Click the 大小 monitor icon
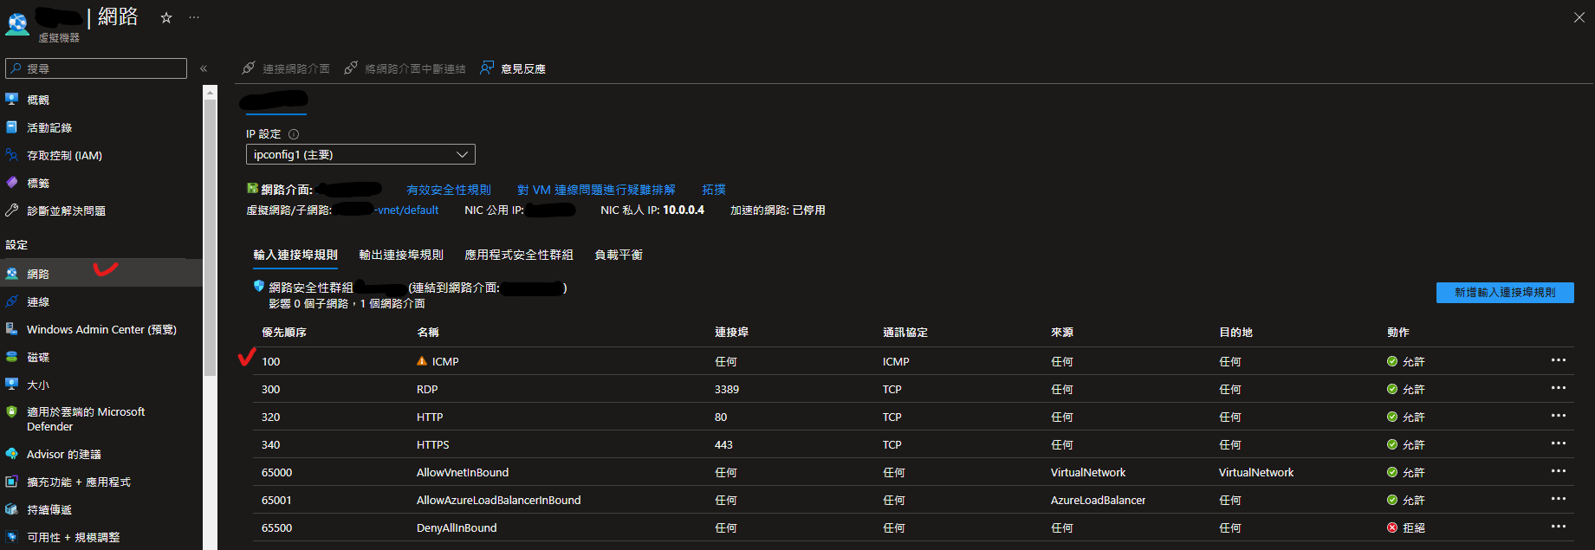 point(12,385)
